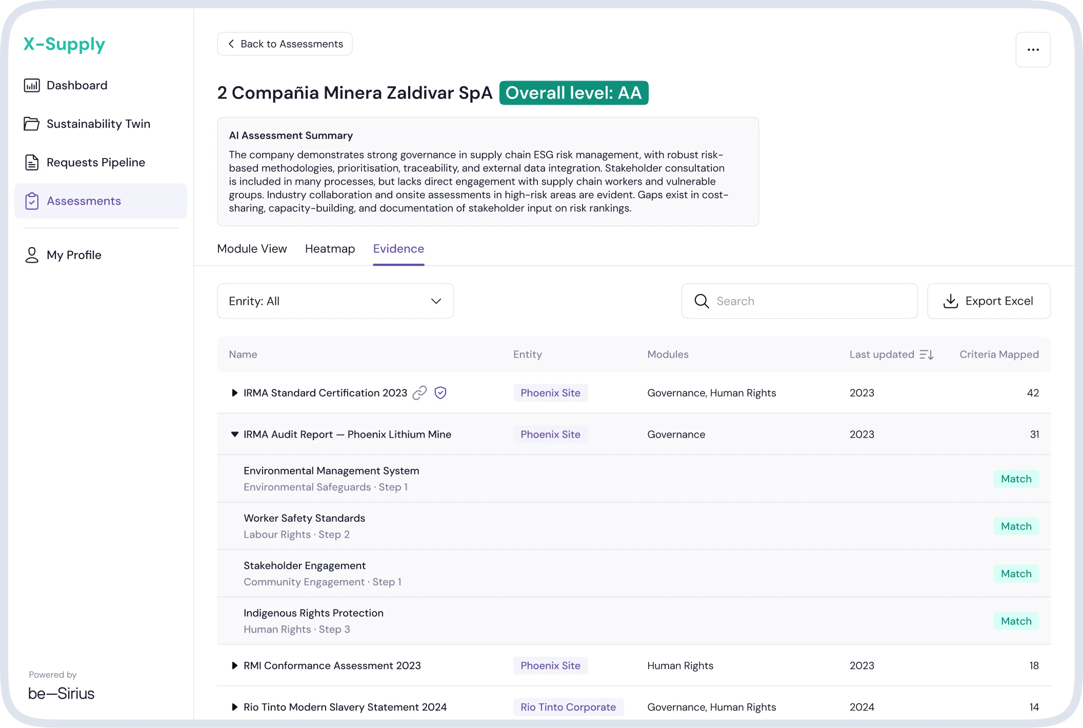The width and height of the screenshot is (1083, 728).
Task: Click the My Profile person icon
Action: (32, 255)
